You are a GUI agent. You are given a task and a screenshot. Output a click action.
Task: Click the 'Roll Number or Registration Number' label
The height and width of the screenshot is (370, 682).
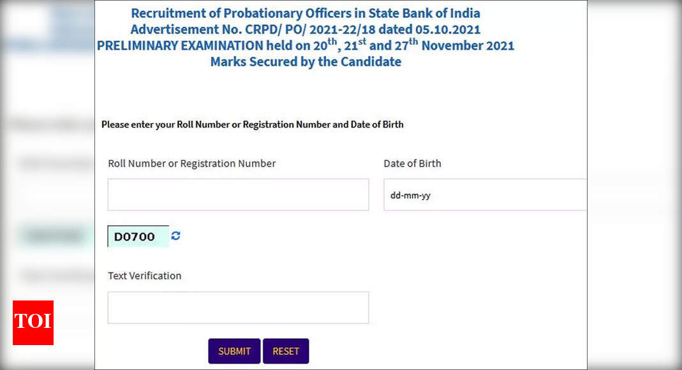[192, 163]
